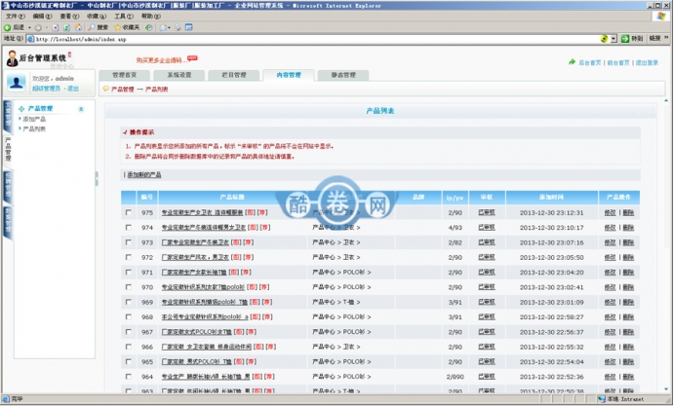Collapse the 产品管理 sidebar section toggle

tap(81, 109)
